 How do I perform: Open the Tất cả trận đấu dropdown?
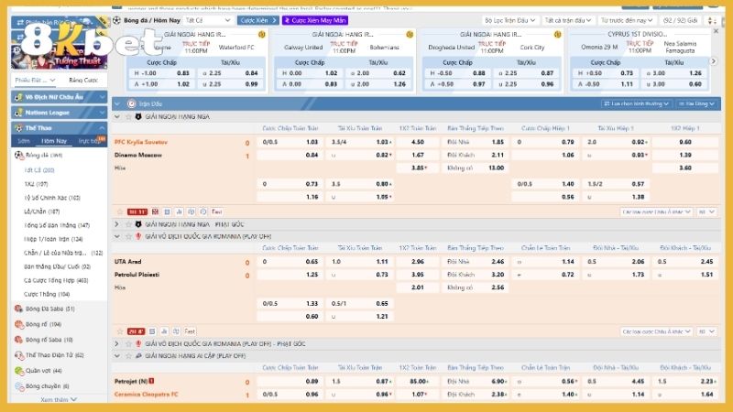pos(568,20)
